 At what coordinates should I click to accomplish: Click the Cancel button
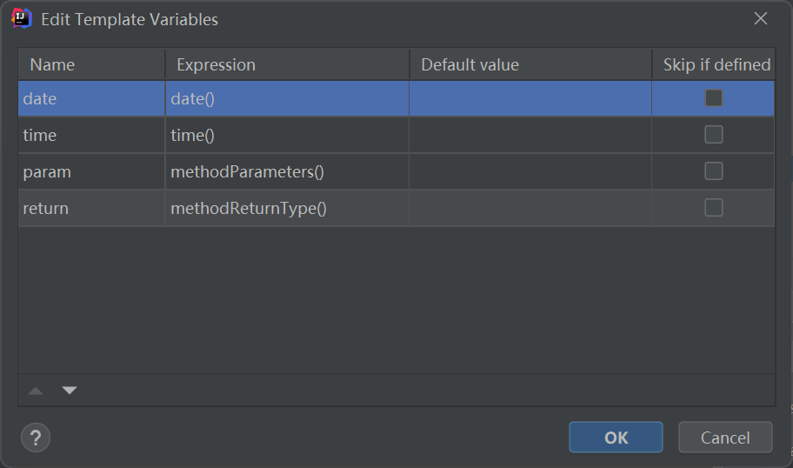tap(725, 438)
